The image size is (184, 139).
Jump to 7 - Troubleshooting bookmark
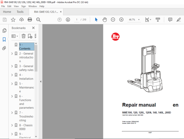click(26, 117)
